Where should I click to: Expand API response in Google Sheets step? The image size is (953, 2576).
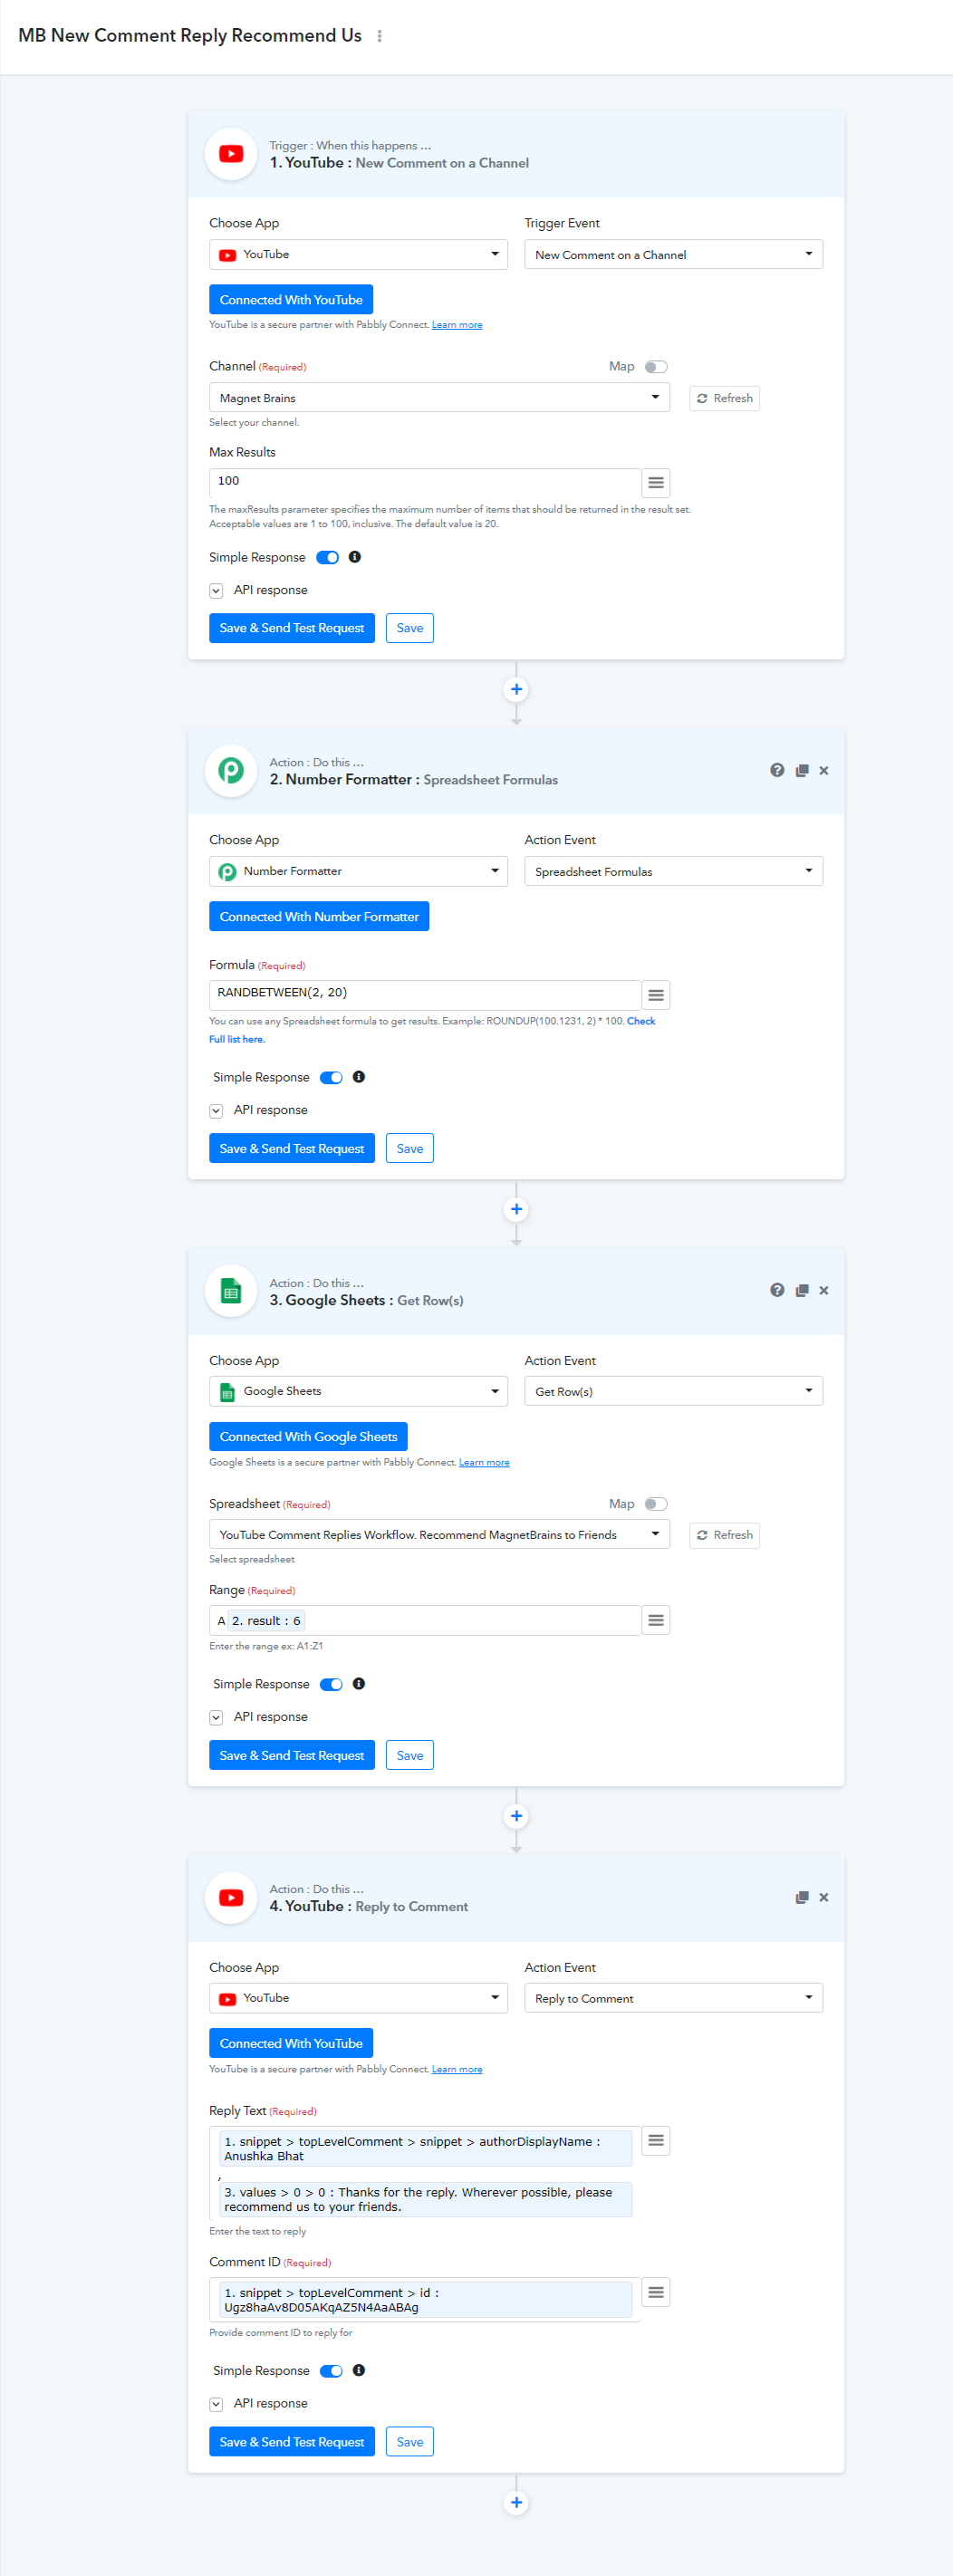pyautogui.click(x=216, y=1718)
